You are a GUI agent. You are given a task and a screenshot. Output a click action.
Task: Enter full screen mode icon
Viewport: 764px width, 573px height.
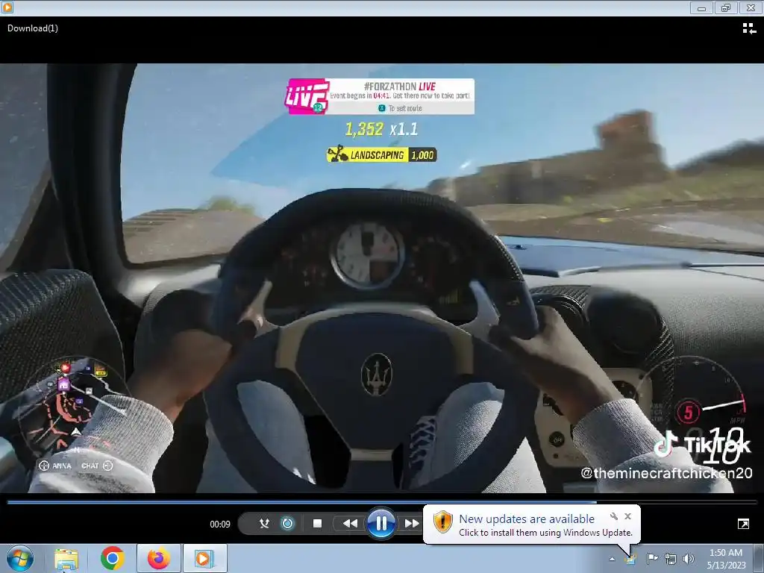(744, 524)
